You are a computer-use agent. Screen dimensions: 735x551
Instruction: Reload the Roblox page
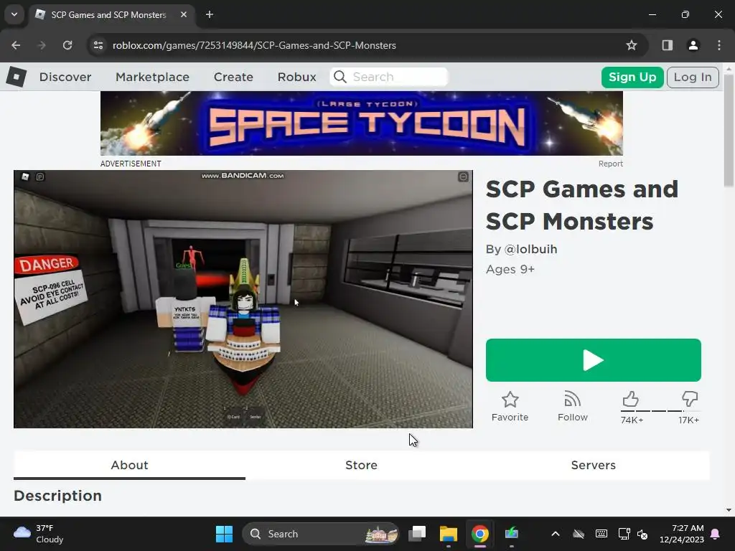[x=67, y=45]
